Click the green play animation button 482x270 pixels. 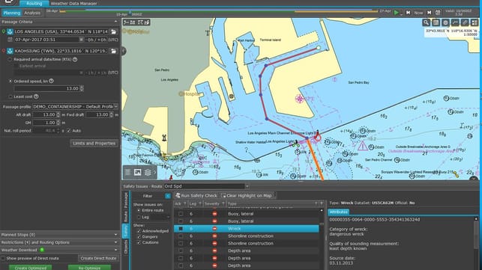point(397,13)
